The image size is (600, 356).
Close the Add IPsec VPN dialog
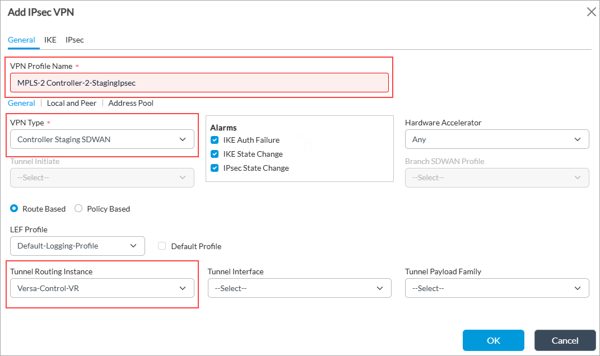(x=591, y=12)
